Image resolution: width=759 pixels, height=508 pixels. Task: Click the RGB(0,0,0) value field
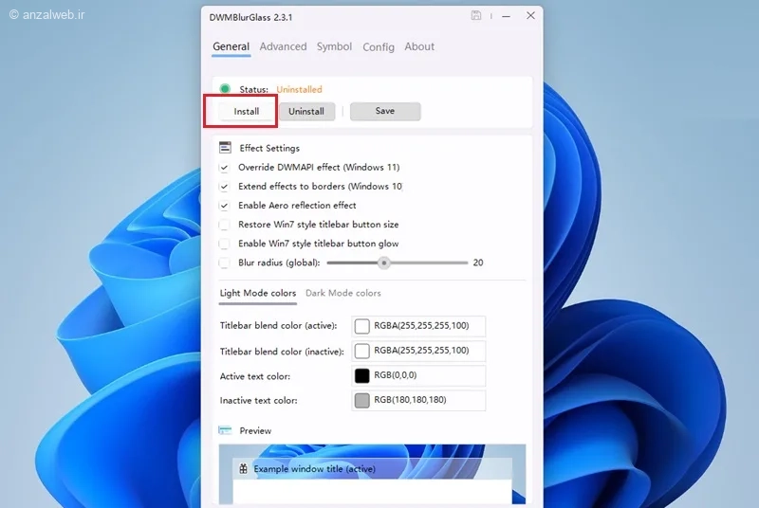[418, 375]
